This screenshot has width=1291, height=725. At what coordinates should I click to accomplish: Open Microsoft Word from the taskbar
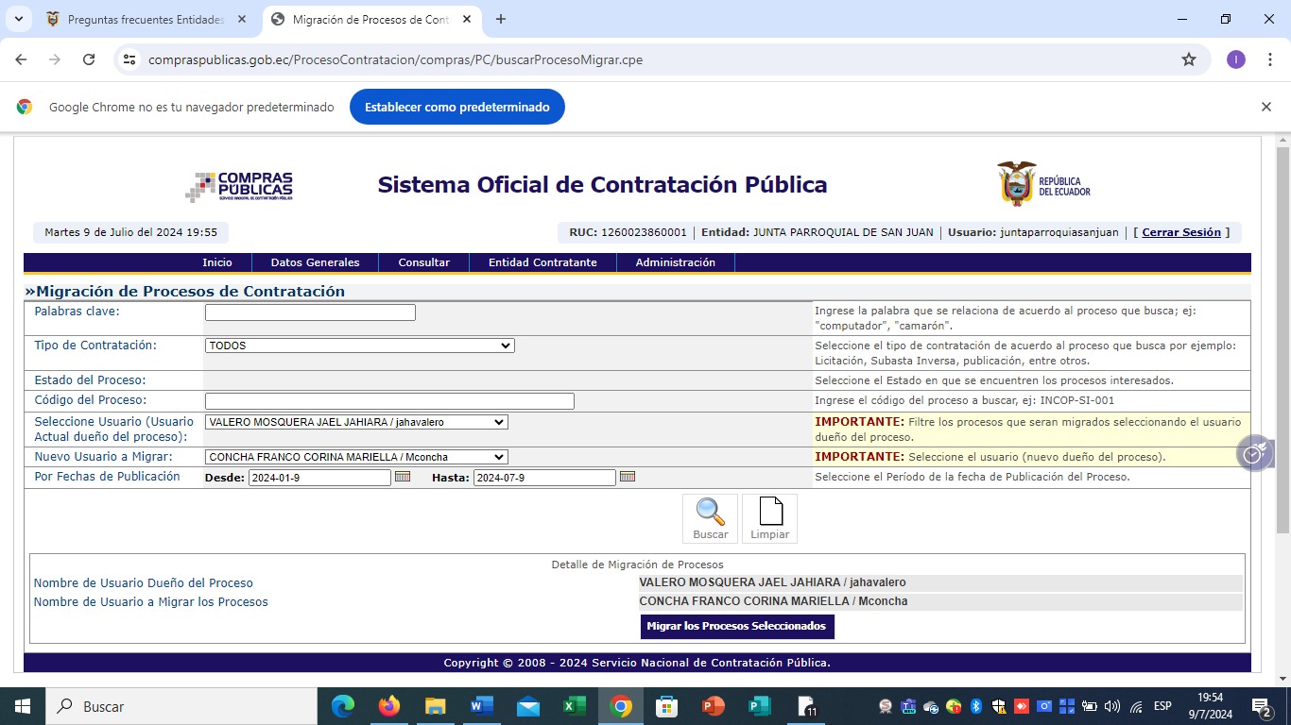[481, 706]
